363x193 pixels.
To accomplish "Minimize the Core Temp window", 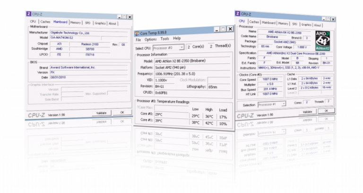I will click(x=216, y=29).
